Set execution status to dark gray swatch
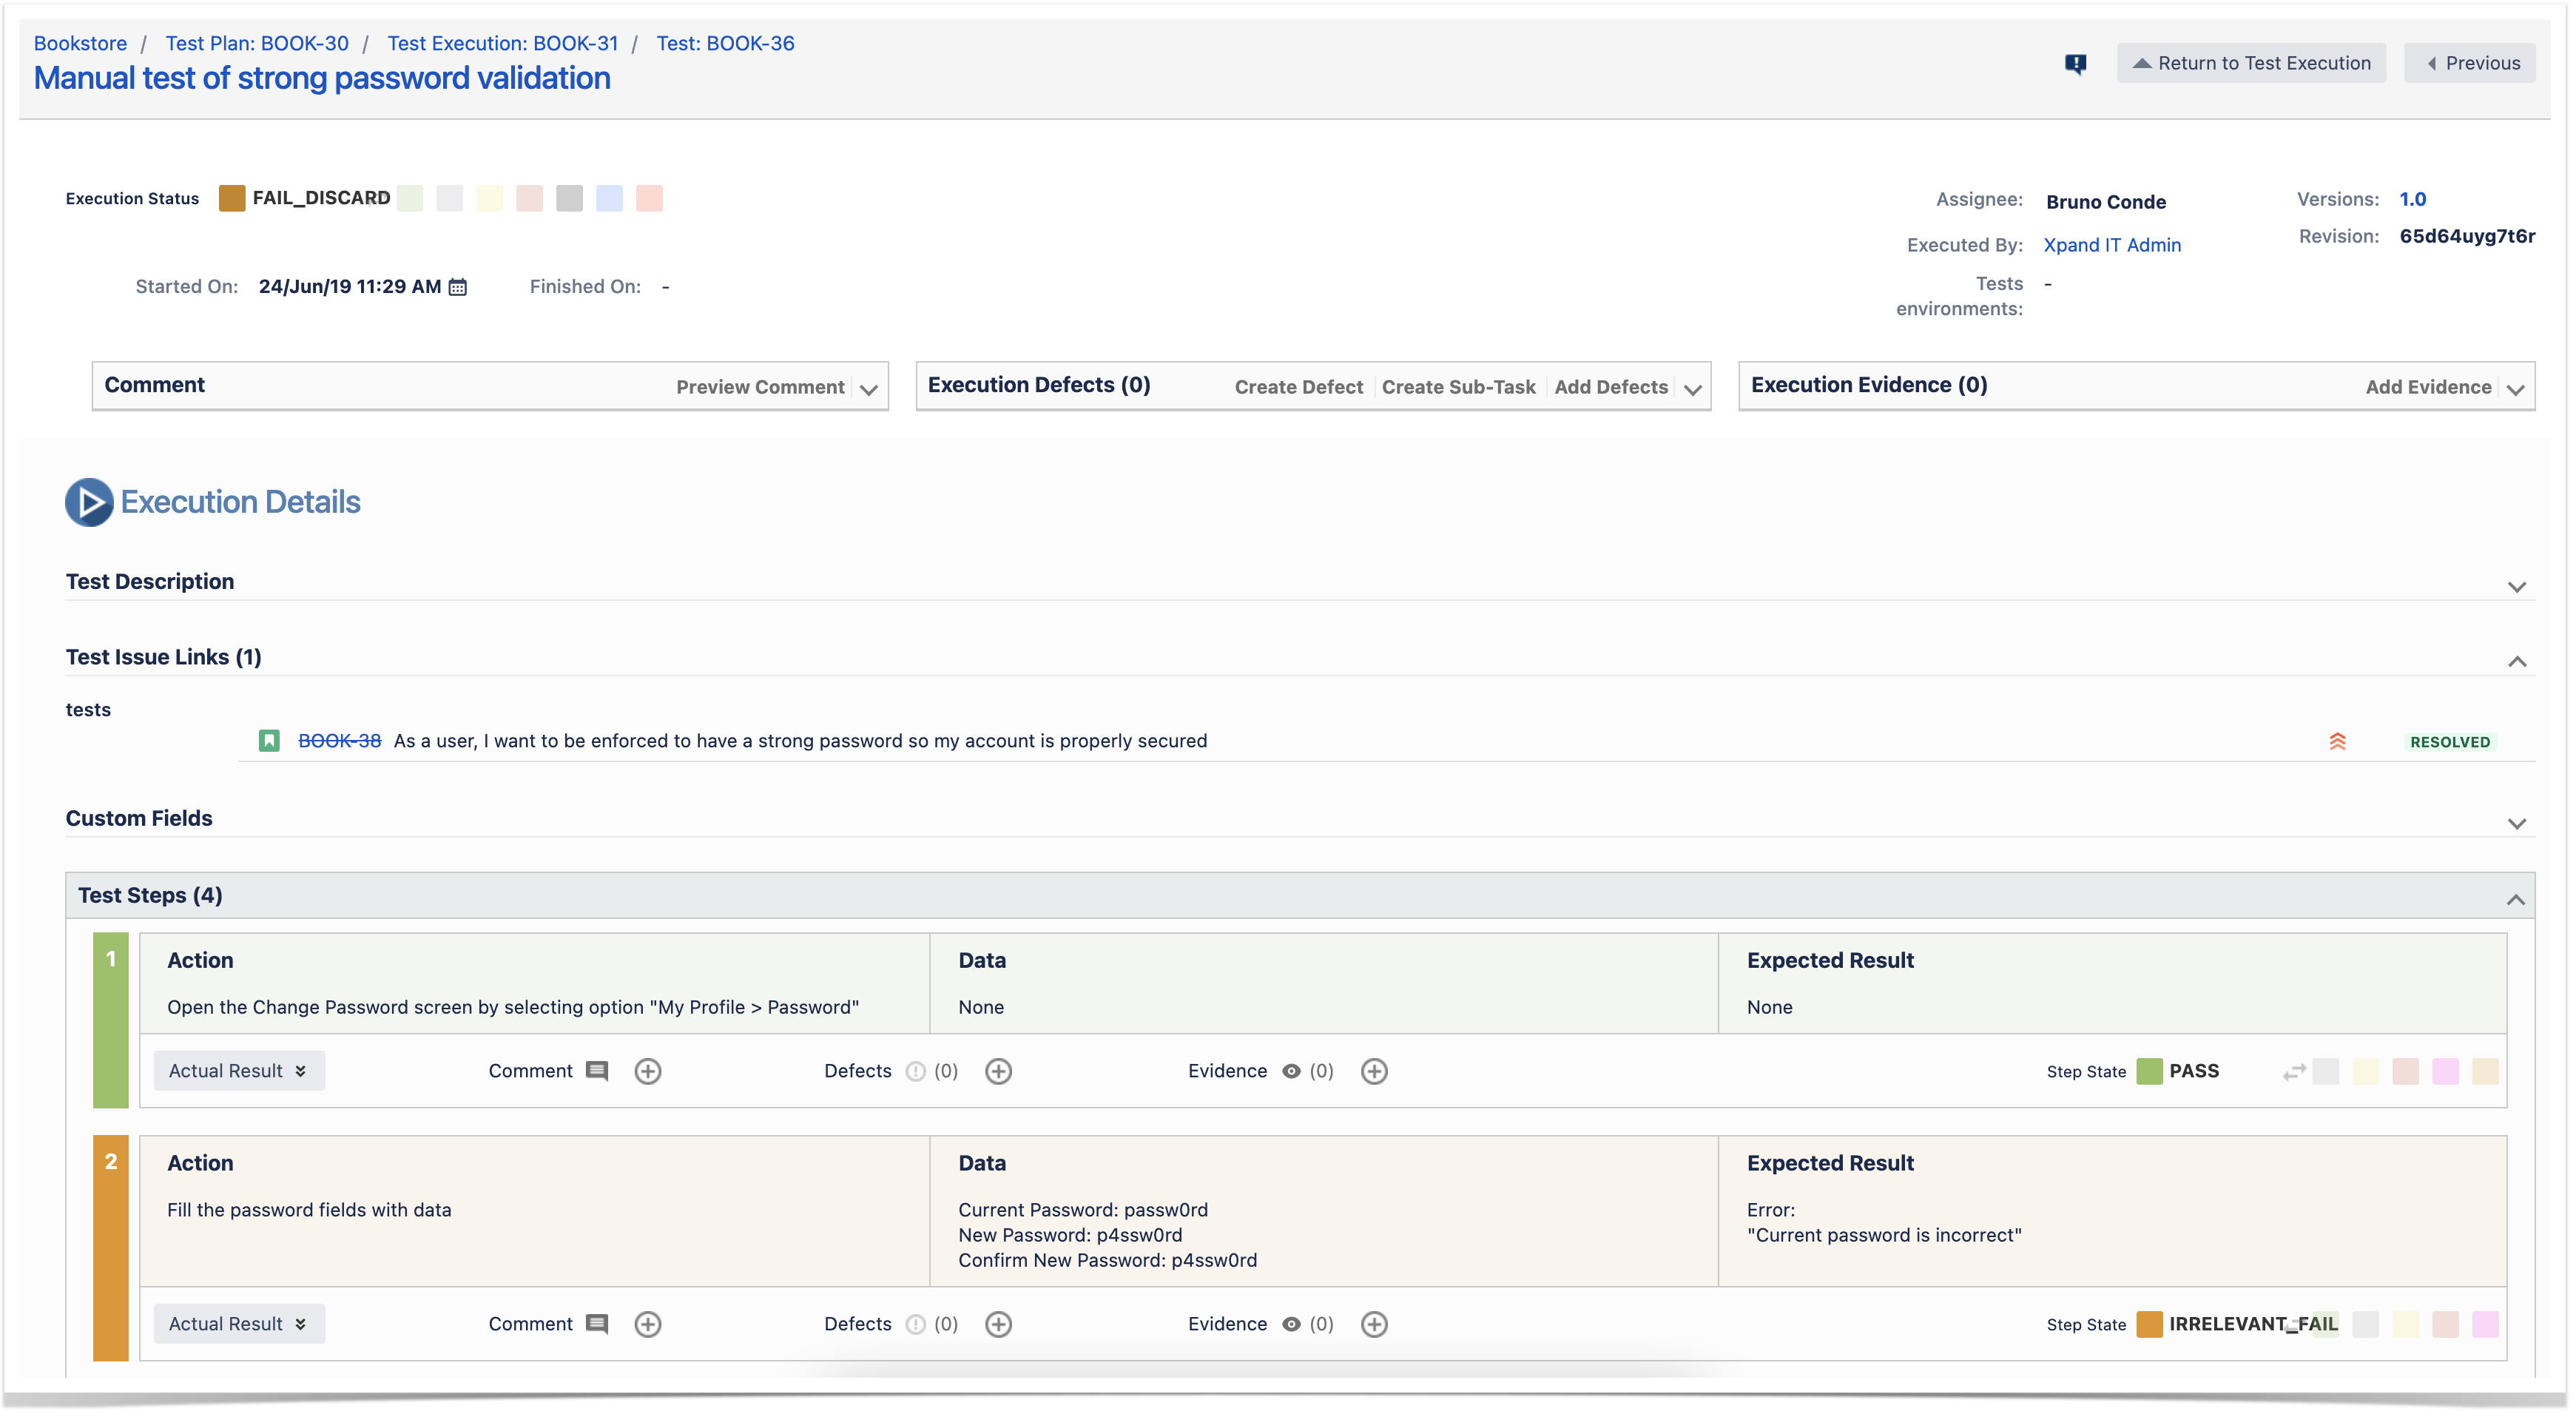Image resolution: width=2576 pixels, height=1414 pixels. (x=569, y=198)
